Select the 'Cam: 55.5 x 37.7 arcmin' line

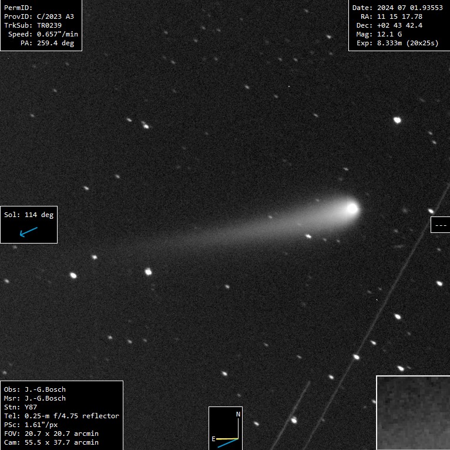pos(51,442)
